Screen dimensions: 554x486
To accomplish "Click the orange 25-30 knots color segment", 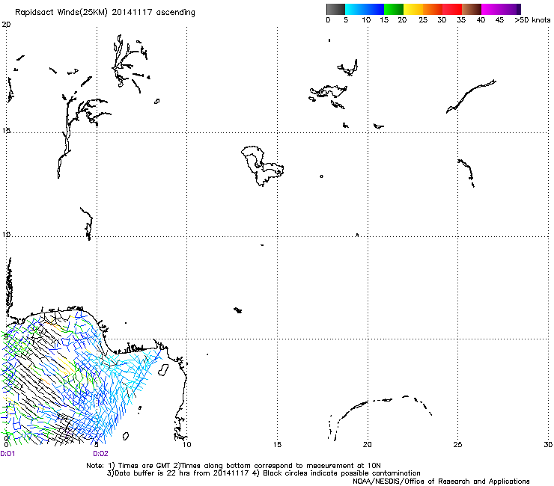I will 433,9.
